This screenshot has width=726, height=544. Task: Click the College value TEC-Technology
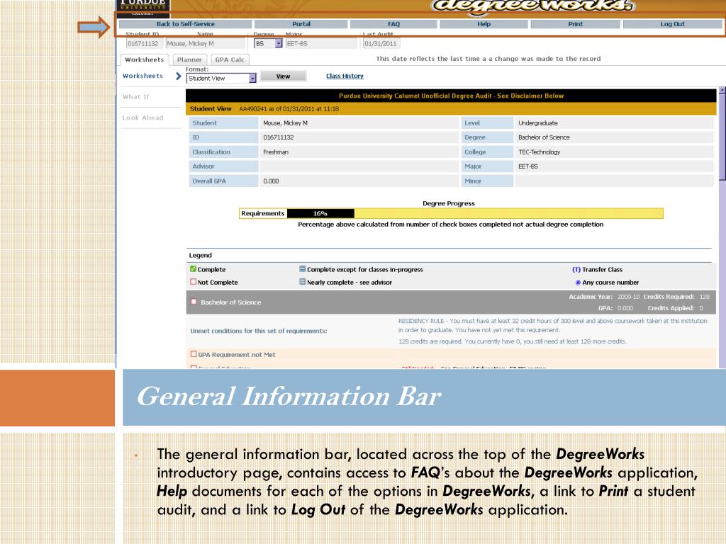tap(539, 152)
